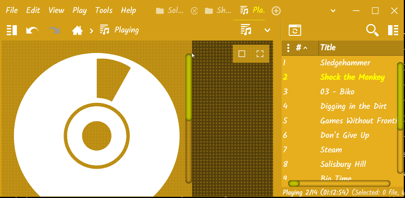Viewport: 405px width, 198px height.
Task: Sort by the # column header
Action: 302,48
